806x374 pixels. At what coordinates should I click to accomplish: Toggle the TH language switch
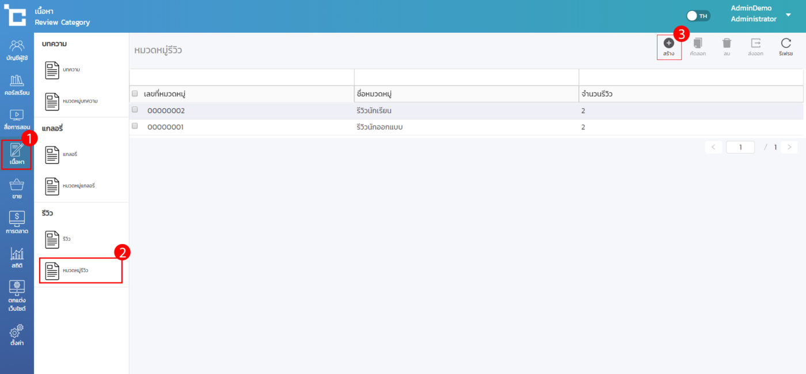(x=698, y=16)
